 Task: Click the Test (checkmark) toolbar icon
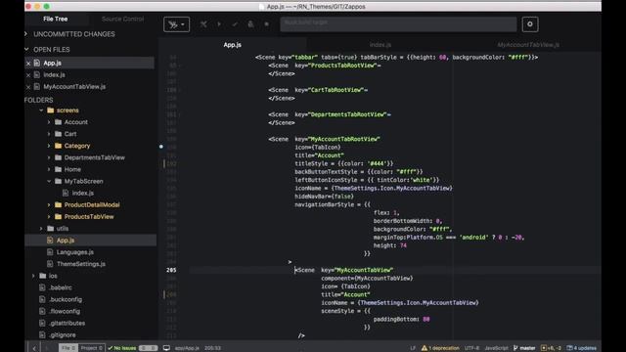pyautogui.click(x=235, y=24)
